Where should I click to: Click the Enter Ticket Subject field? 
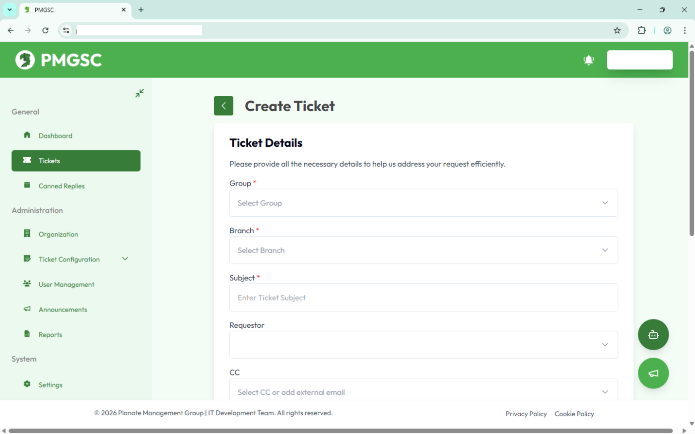point(423,298)
